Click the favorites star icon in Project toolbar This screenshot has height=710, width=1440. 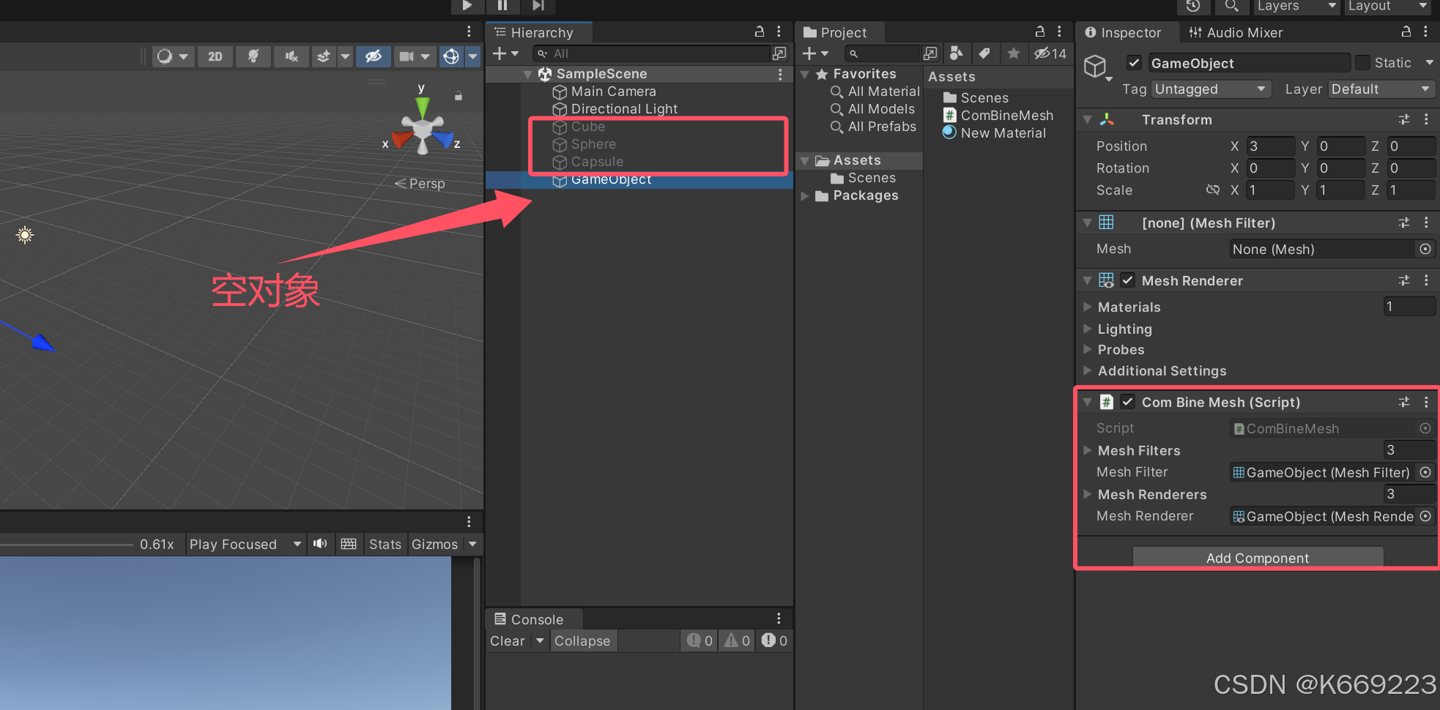tap(1014, 53)
